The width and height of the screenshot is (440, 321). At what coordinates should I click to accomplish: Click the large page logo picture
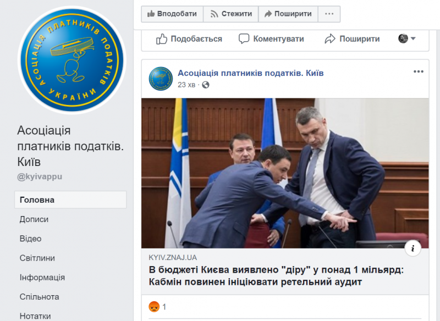click(x=72, y=60)
